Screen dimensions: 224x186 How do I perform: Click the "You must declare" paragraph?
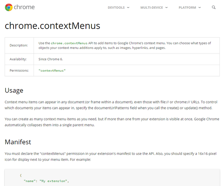point(111,157)
